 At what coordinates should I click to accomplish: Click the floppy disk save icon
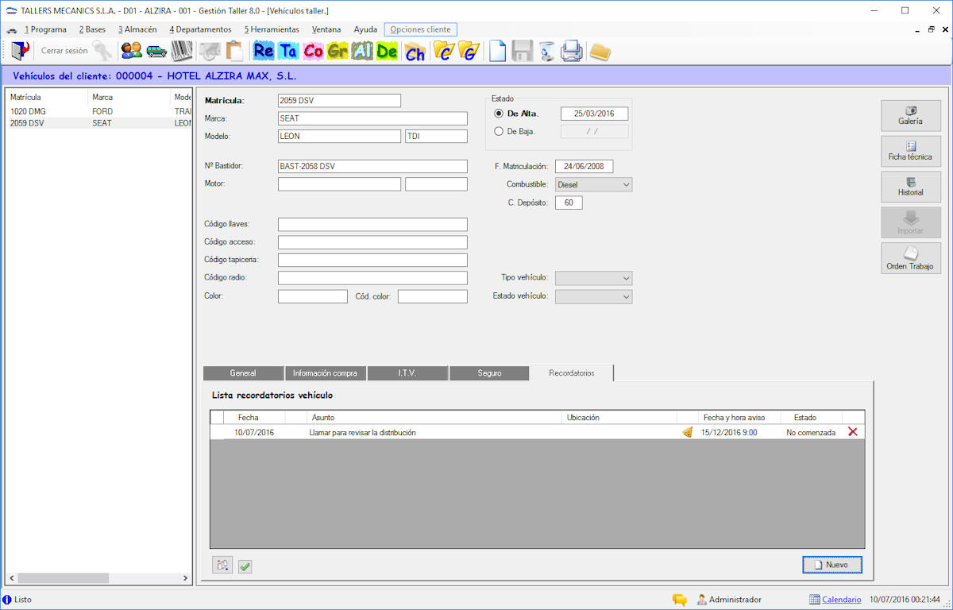tap(522, 51)
